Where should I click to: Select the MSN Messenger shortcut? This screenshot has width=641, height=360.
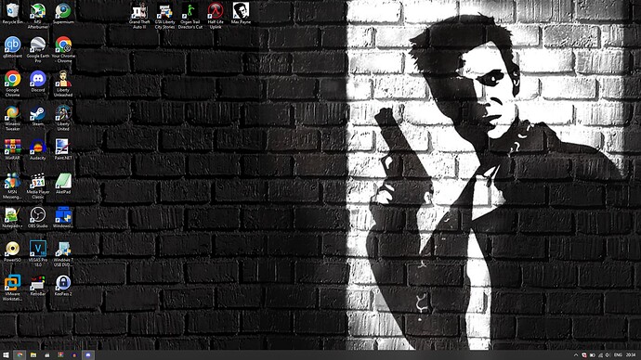[12, 186]
